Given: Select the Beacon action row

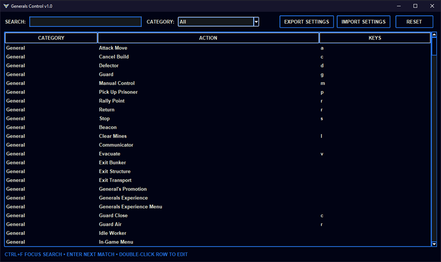Looking at the screenshot, I should [x=218, y=127].
